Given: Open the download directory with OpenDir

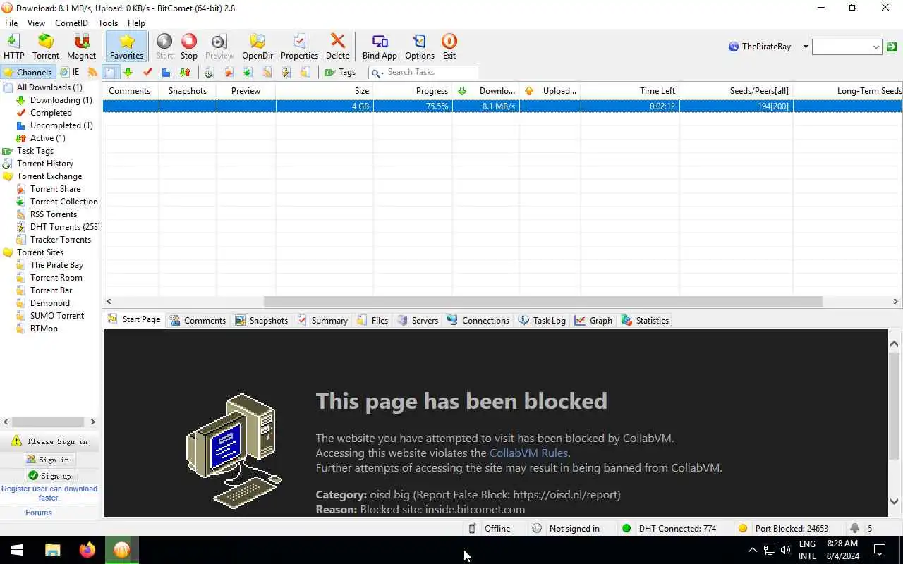Looking at the screenshot, I should tap(257, 47).
